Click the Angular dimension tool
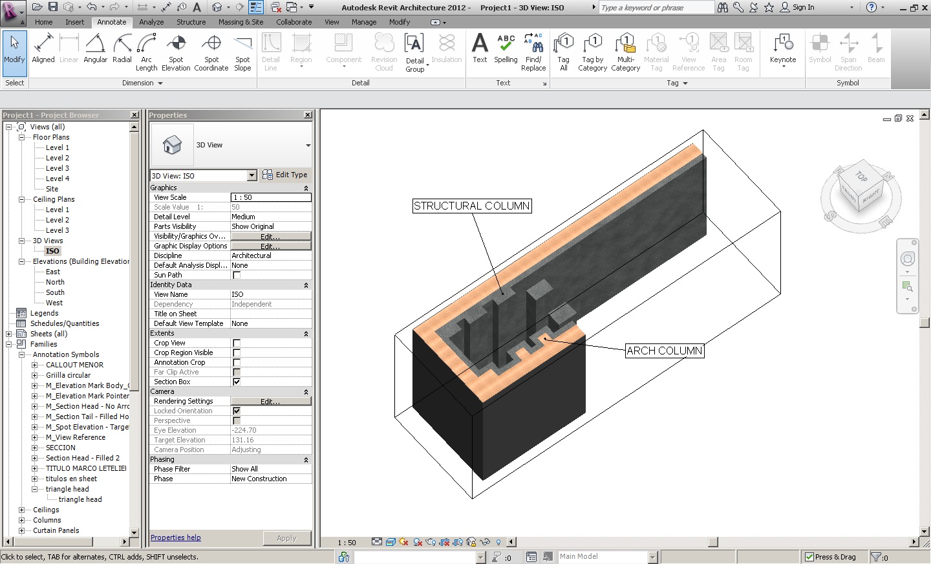931x564 pixels. (x=95, y=50)
